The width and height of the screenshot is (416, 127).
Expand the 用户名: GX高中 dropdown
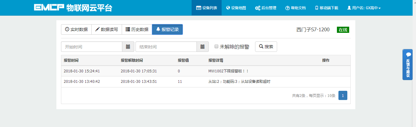(x=364, y=8)
